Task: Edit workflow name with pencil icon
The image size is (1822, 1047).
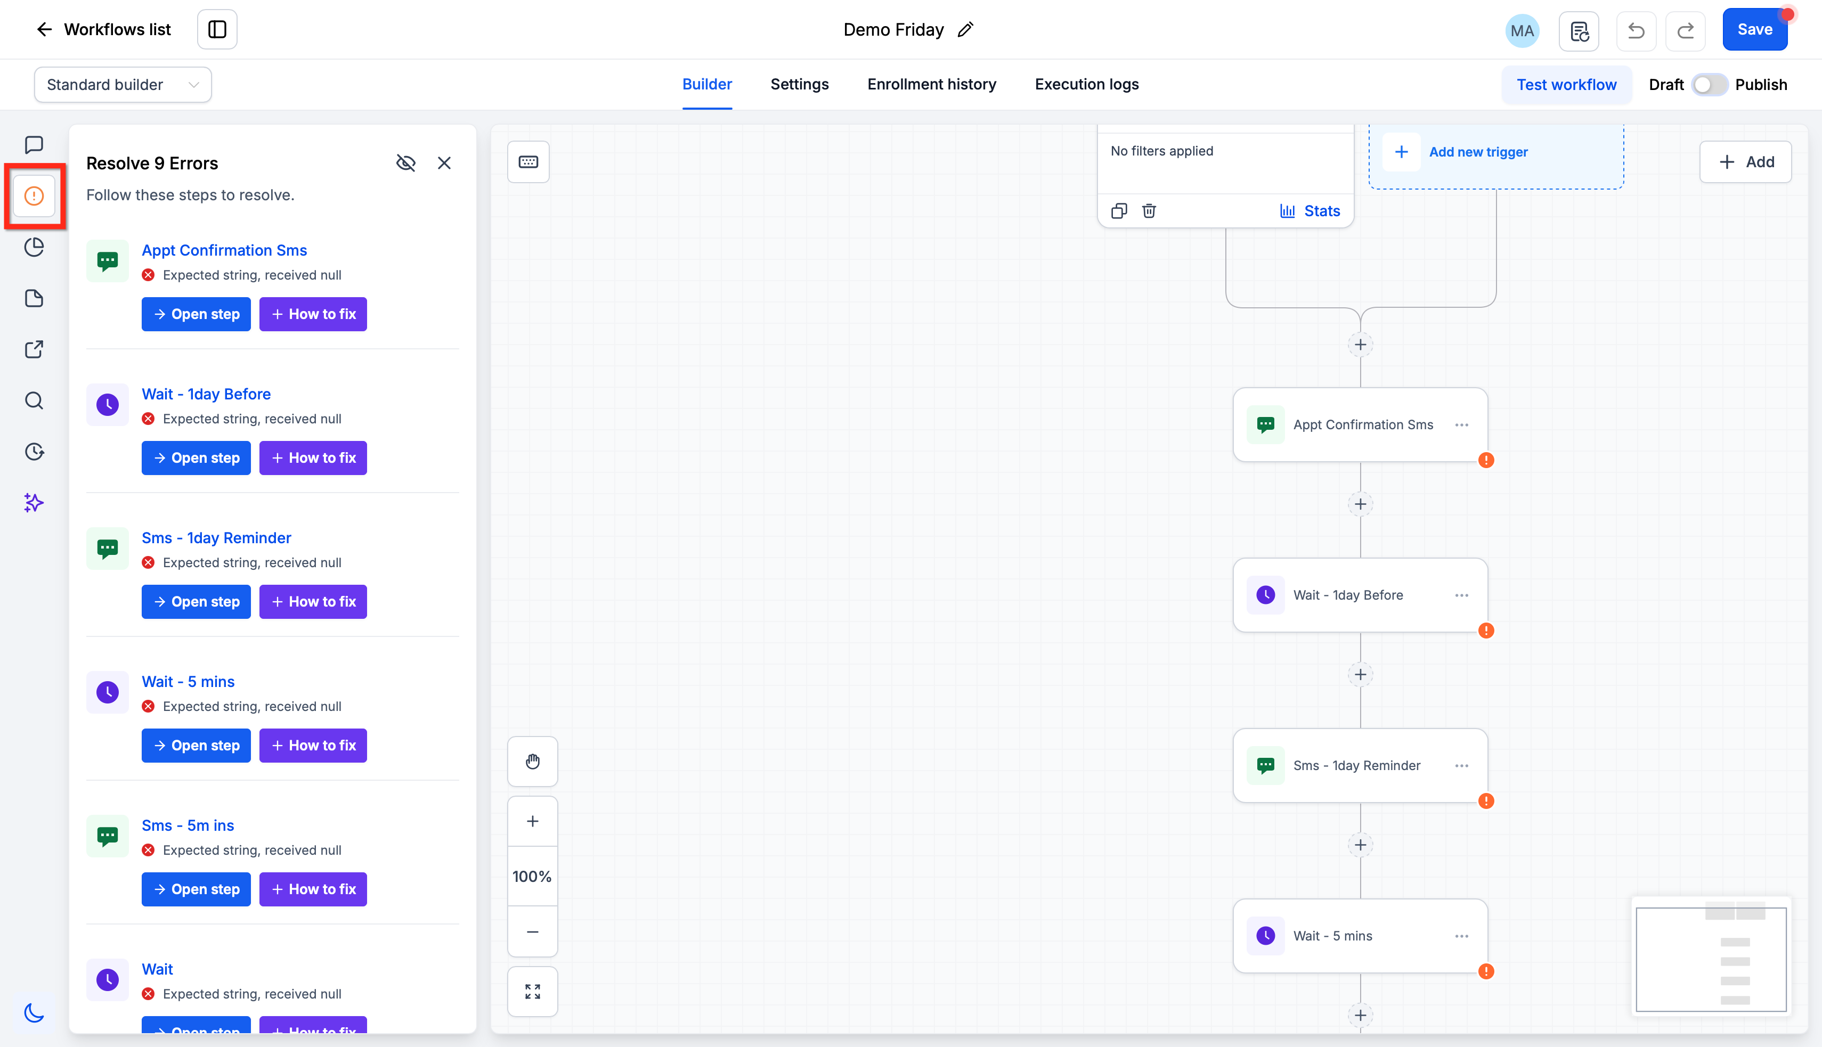Action: pyautogui.click(x=965, y=29)
